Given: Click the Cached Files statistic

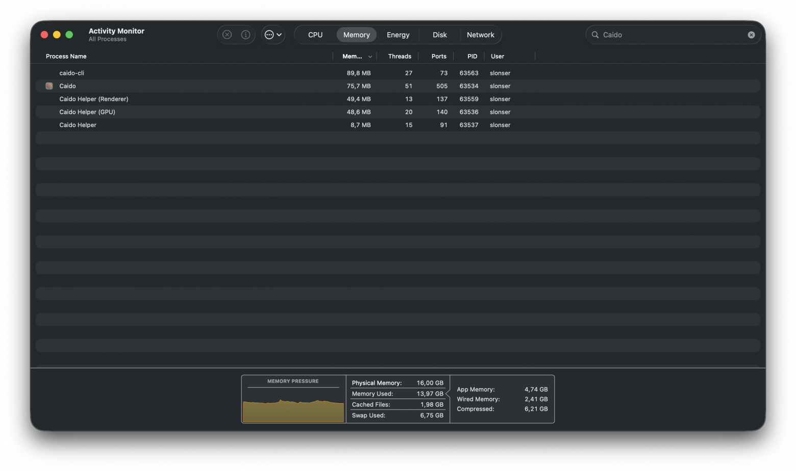Looking at the screenshot, I should [x=397, y=405].
